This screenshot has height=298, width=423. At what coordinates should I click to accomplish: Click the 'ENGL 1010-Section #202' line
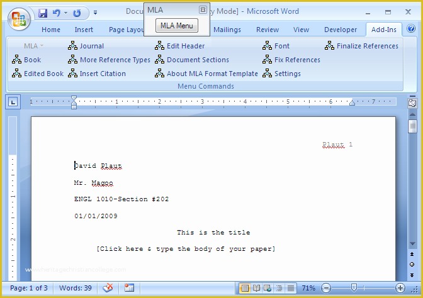point(121,199)
